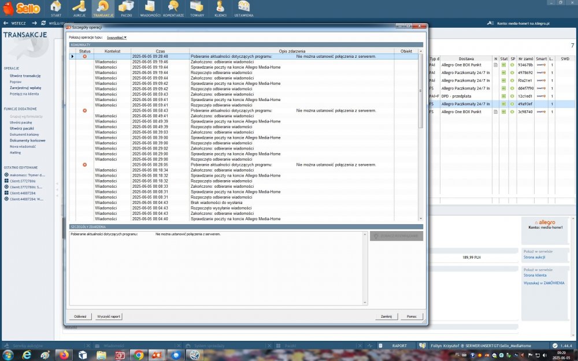Open 'Strona aukcji' link
Screen dimensions: 578x361
pyautogui.click(x=534, y=256)
